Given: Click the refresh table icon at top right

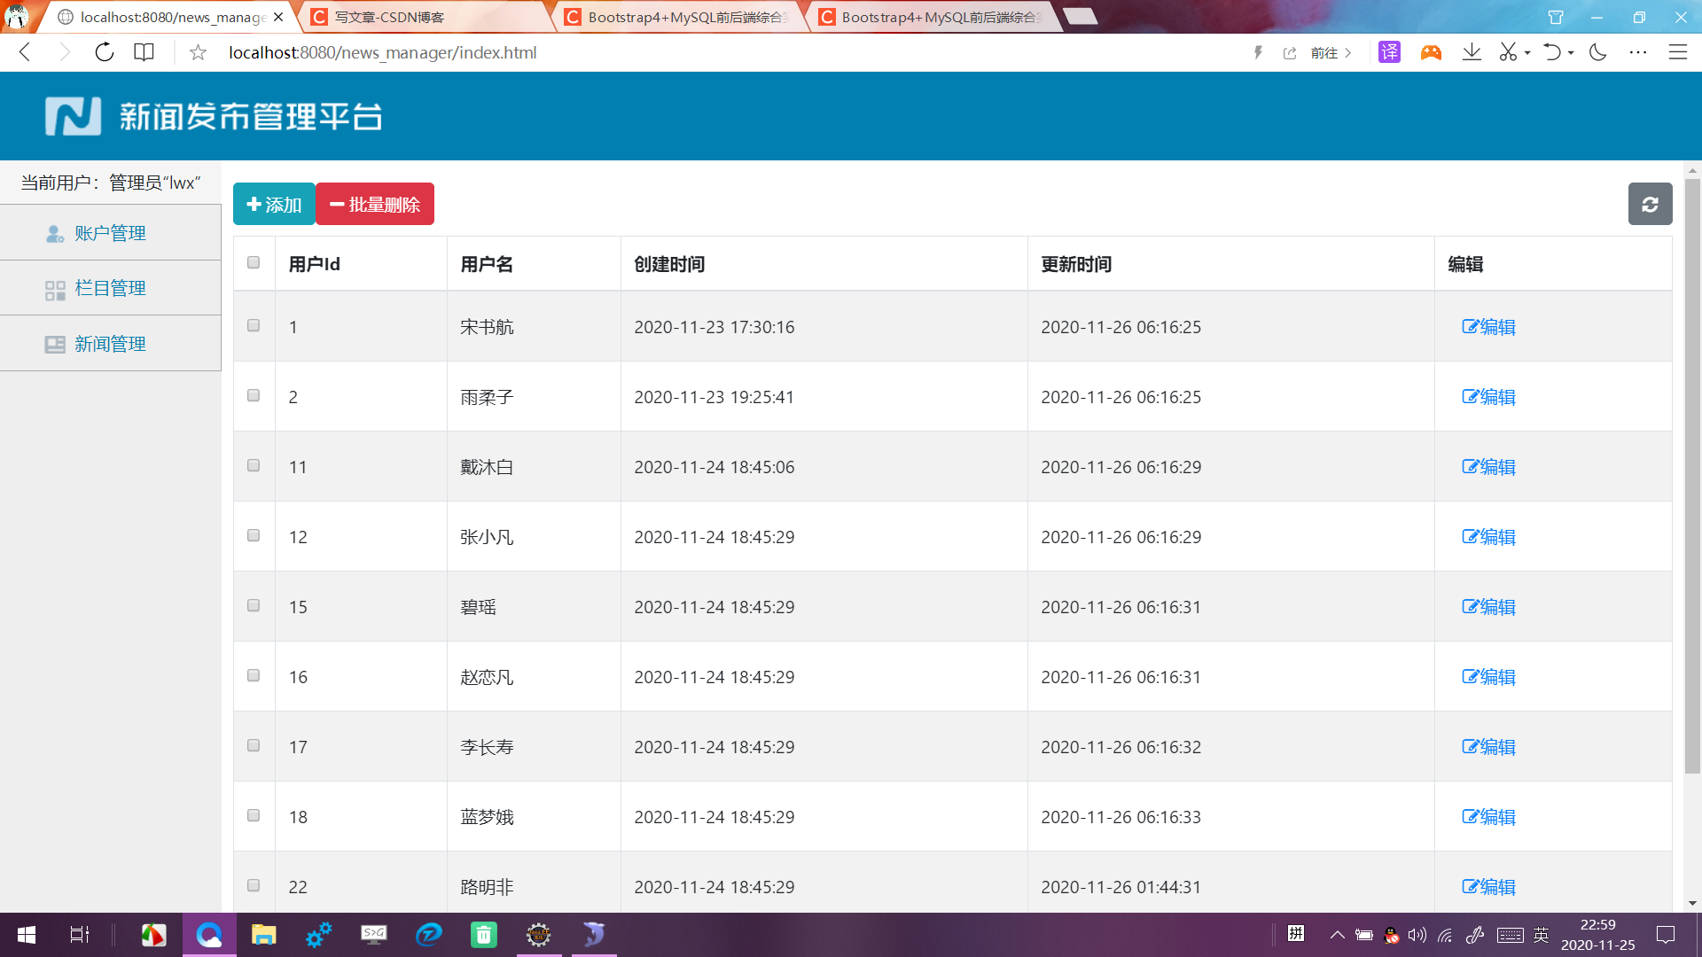Looking at the screenshot, I should click(x=1650, y=204).
